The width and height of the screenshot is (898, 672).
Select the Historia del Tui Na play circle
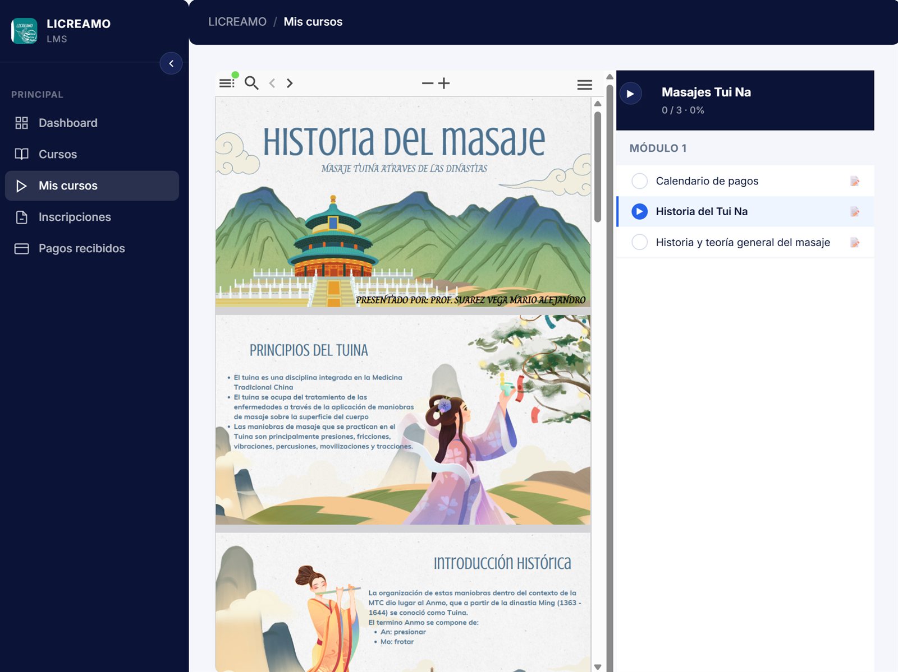click(640, 211)
